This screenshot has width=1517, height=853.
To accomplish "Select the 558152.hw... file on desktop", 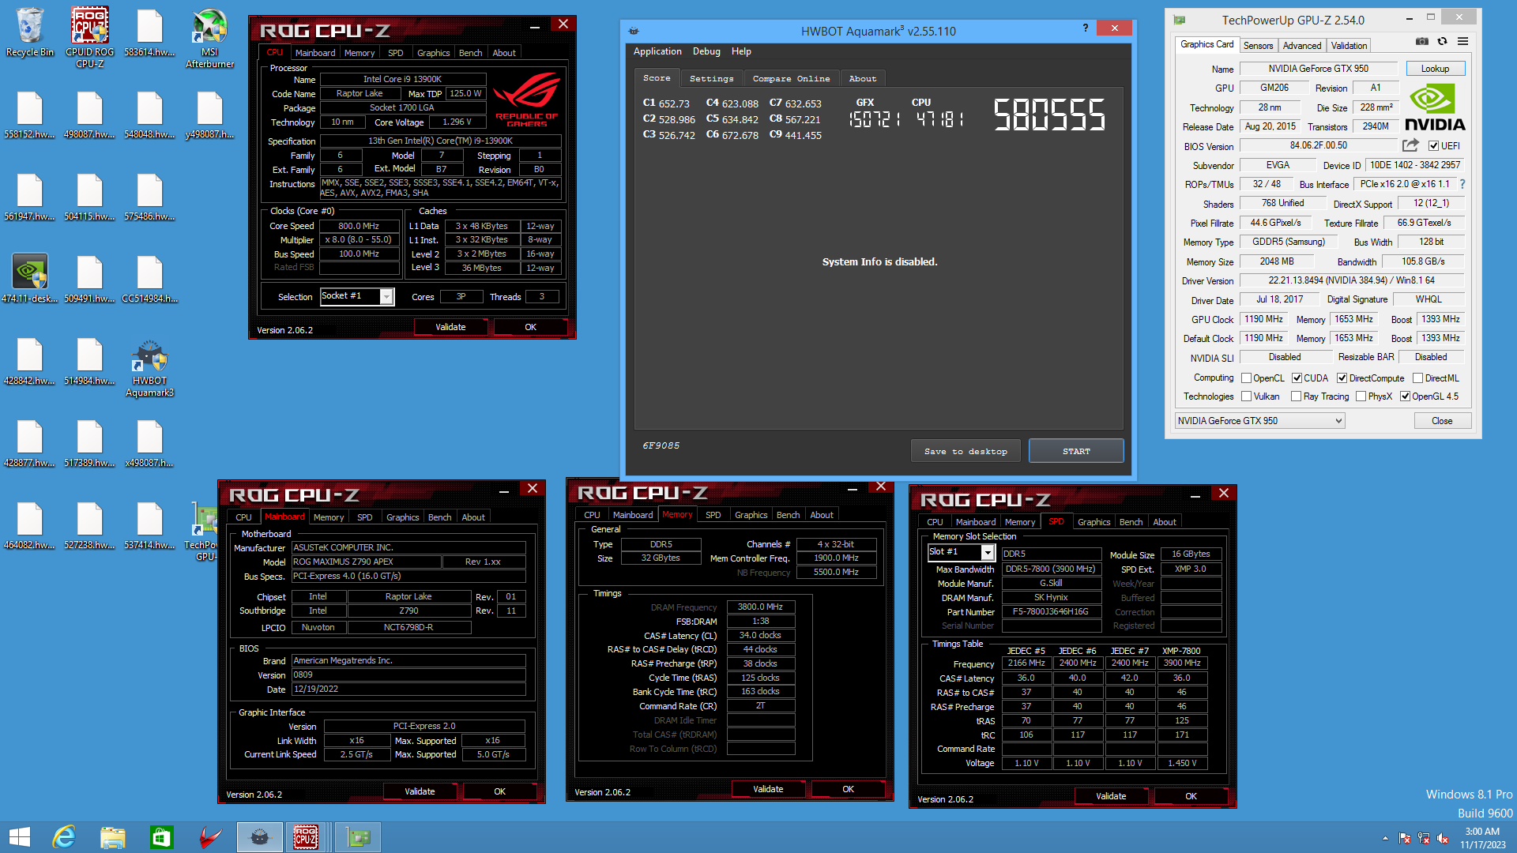I will [x=30, y=115].
